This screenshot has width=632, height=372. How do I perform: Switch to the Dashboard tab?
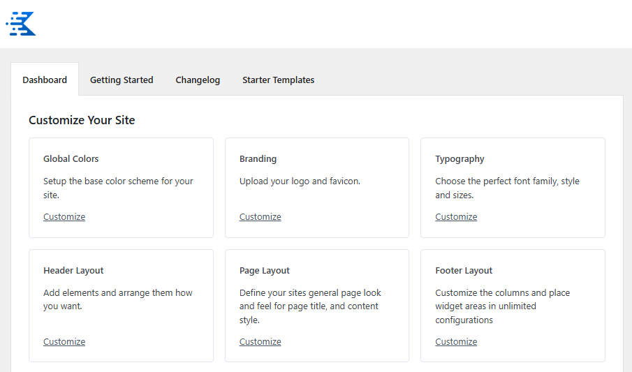pos(45,80)
